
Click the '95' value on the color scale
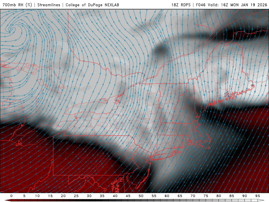258,196
